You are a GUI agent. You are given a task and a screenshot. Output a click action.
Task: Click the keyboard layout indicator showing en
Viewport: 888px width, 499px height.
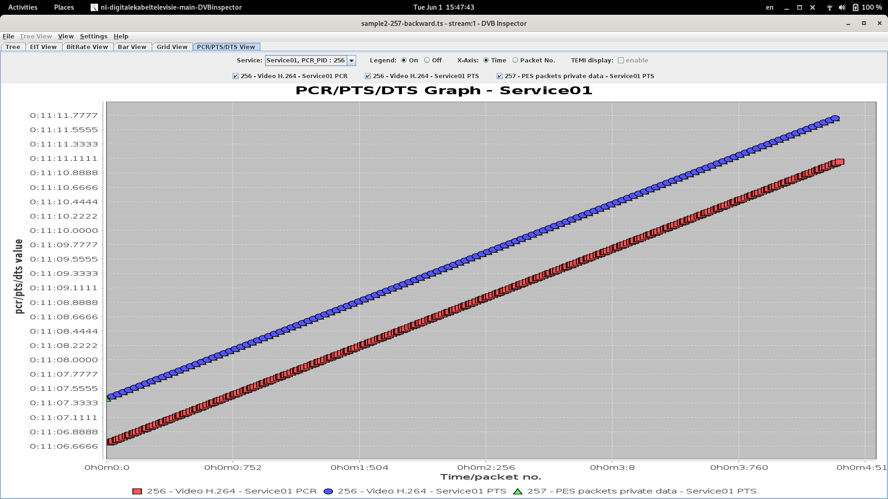pyautogui.click(x=769, y=7)
